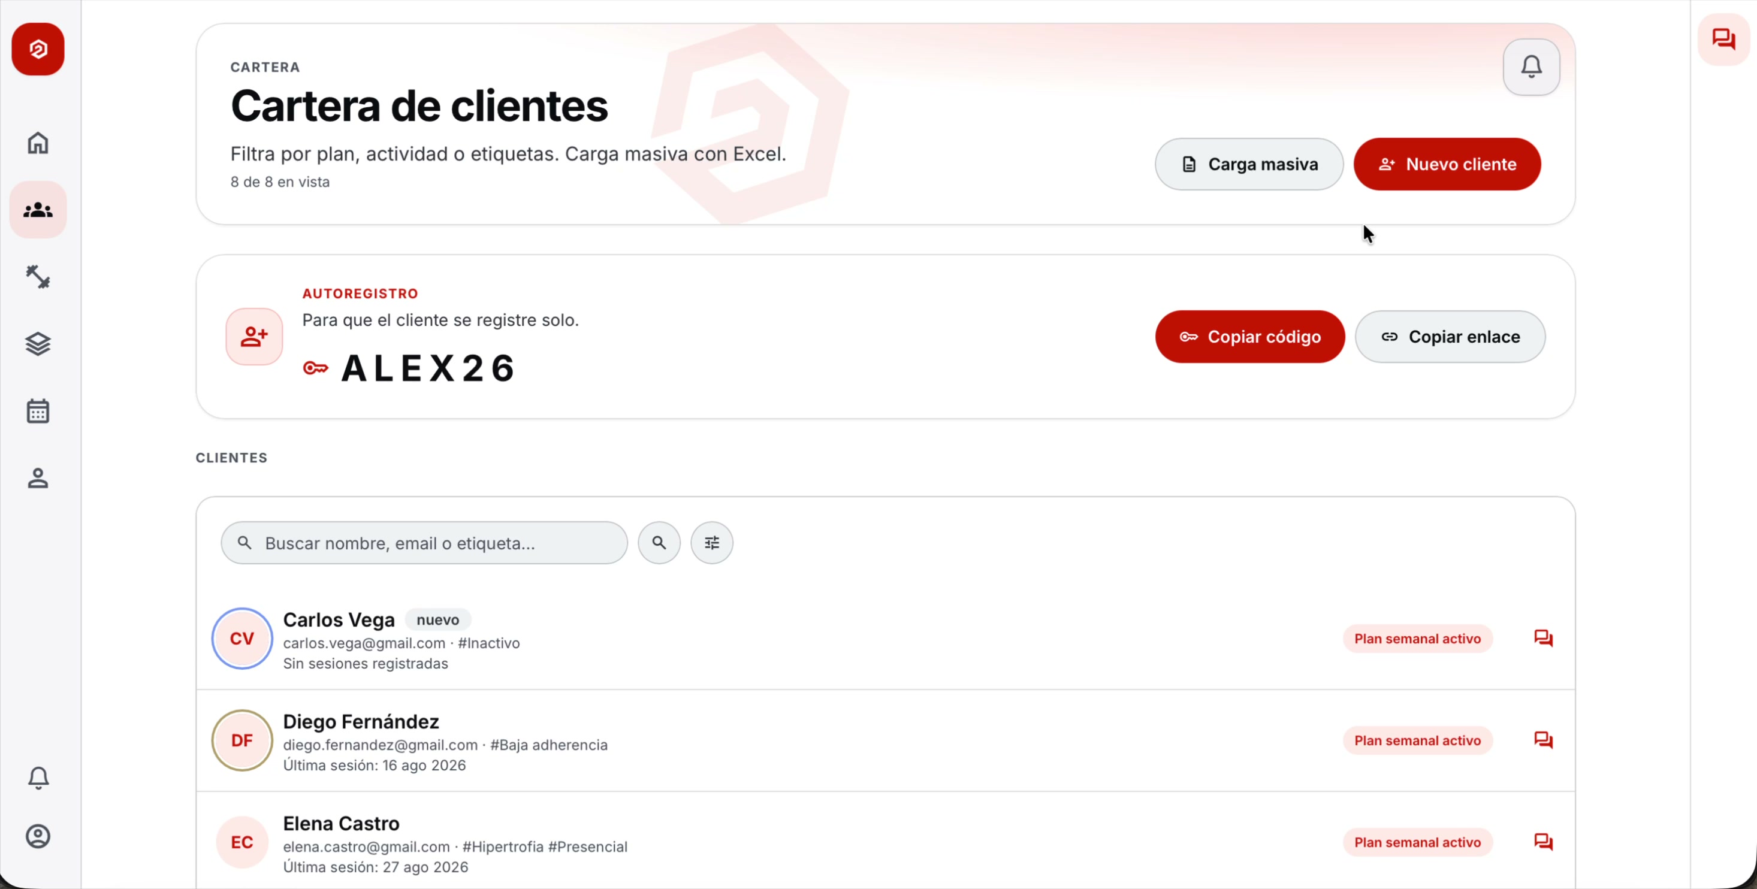Screen dimensions: 1757x889
Task: Click carlos.vega@gmail.com · #Inactivo line
Action: tap(401, 643)
